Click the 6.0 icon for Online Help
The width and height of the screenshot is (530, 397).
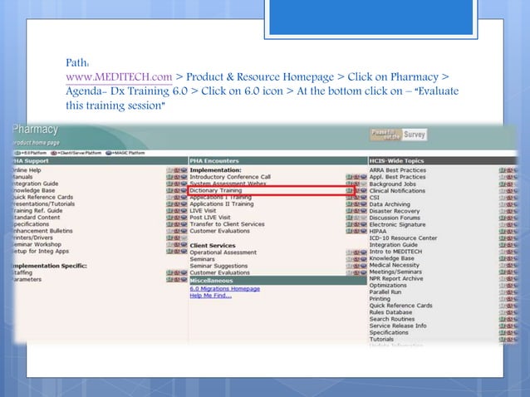click(x=169, y=170)
